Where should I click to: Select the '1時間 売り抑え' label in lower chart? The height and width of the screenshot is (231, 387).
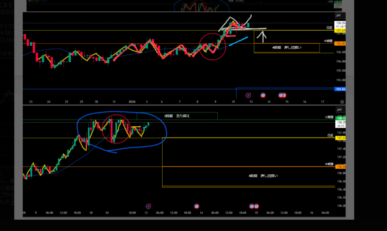coord(177,116)
